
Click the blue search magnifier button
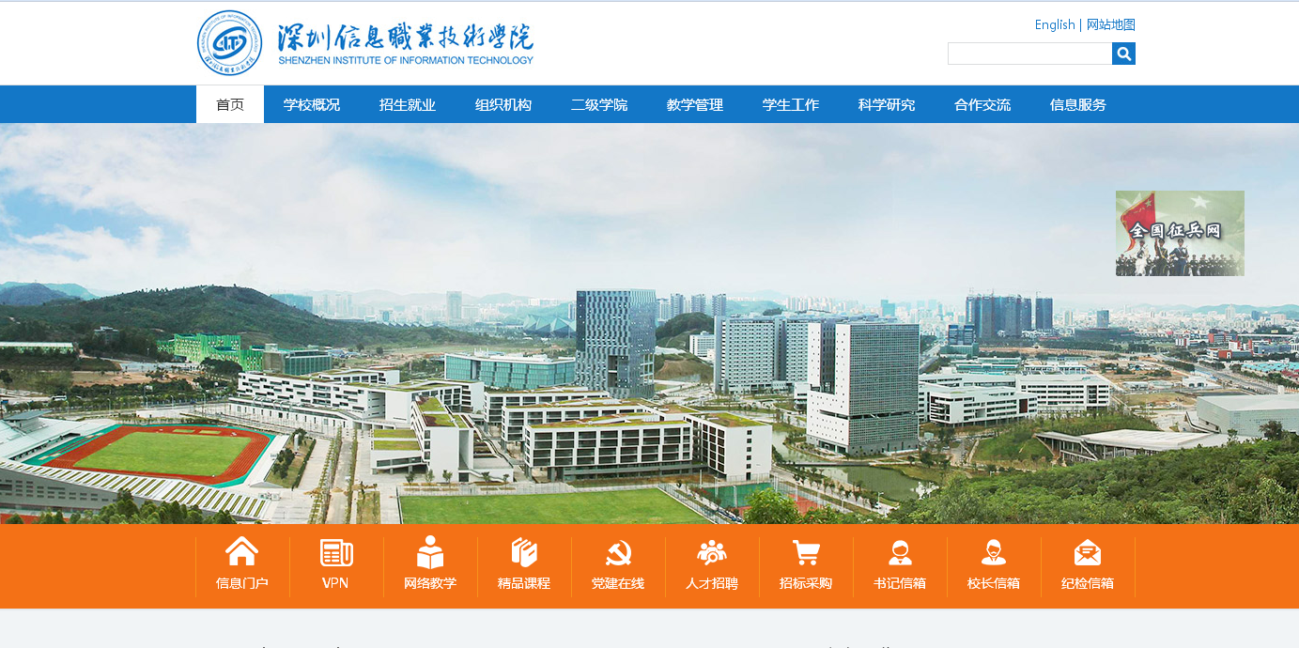1123,54
